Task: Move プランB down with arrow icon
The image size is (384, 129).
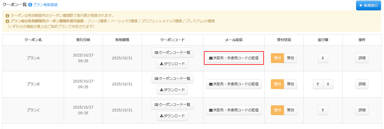Action: pyautogui.click(x=328, y=84)
